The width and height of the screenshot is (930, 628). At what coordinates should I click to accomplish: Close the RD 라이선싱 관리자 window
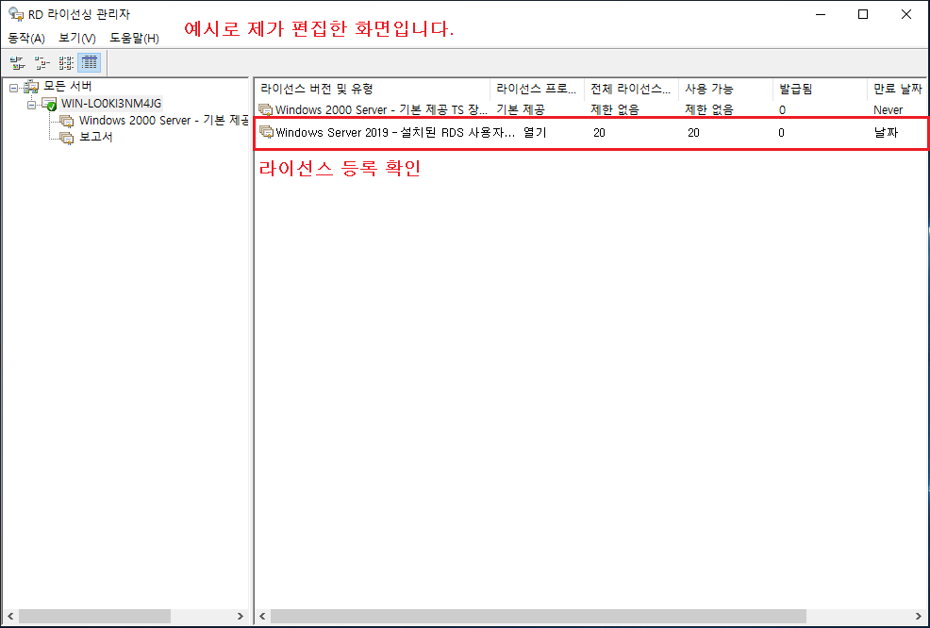(x=906, y=14)
